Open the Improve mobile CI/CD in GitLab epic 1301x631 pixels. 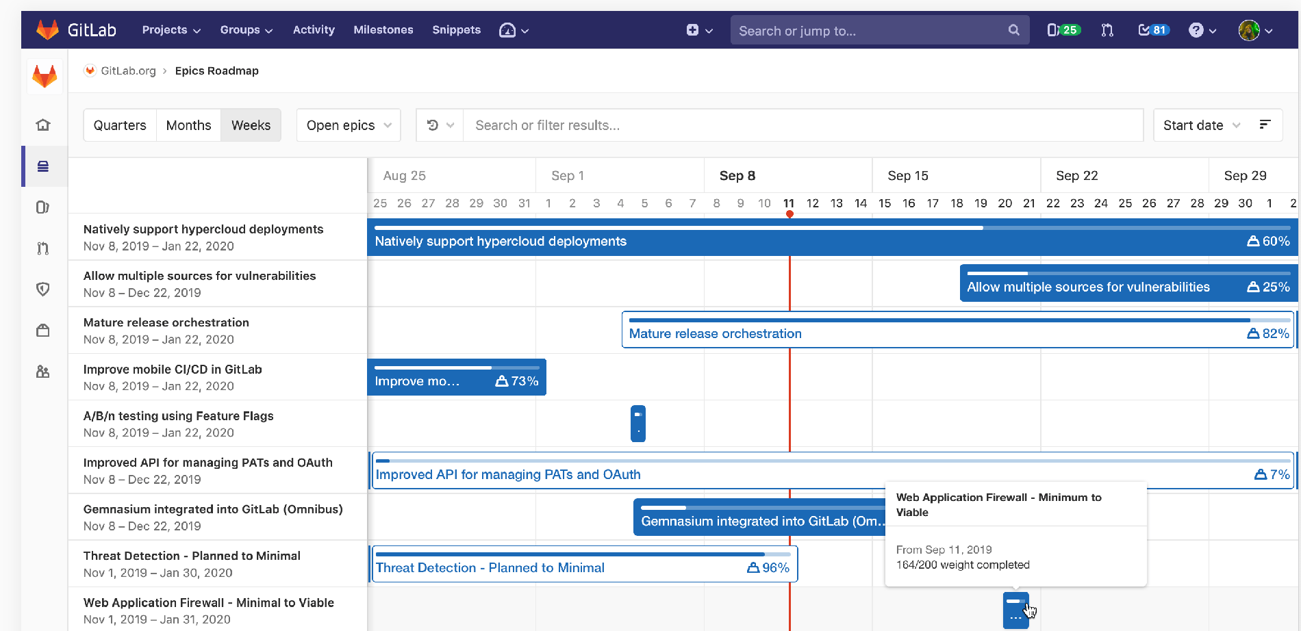click(x=173, y=369)
